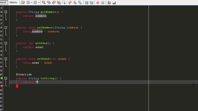The image size is (198, 111).
Task: Click the @Override annotation text
Action: click(x=24, y=75)
